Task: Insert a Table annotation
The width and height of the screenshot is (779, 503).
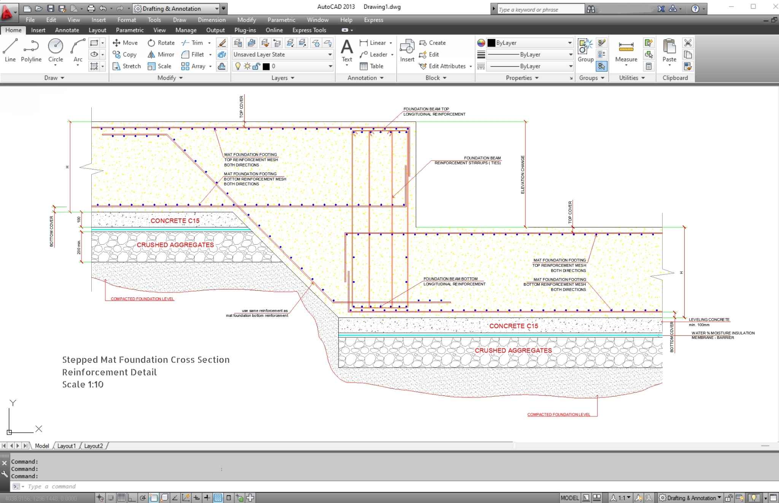Action: click(x=372, y=66)
